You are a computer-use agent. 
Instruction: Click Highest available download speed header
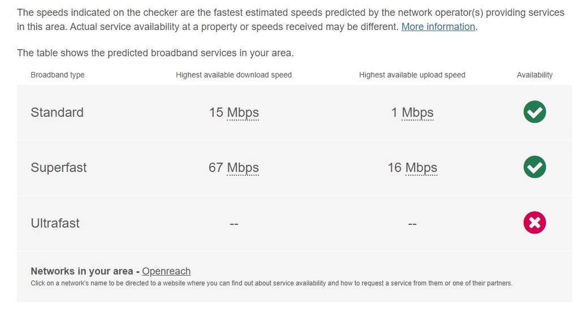click(234, 75)
